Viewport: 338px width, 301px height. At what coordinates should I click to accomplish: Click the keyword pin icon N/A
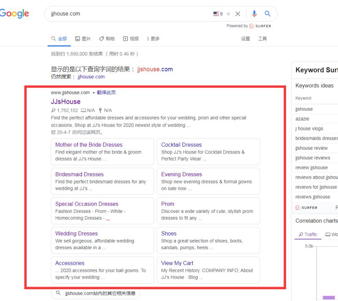click(x=100, y=110)
